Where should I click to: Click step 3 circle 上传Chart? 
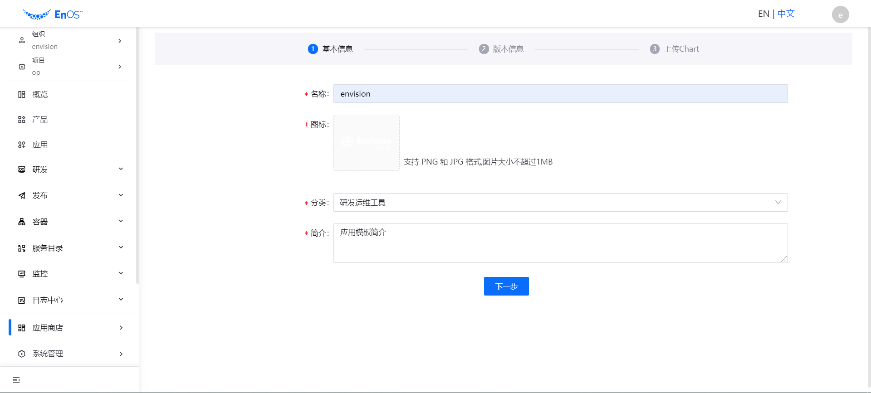655,49
